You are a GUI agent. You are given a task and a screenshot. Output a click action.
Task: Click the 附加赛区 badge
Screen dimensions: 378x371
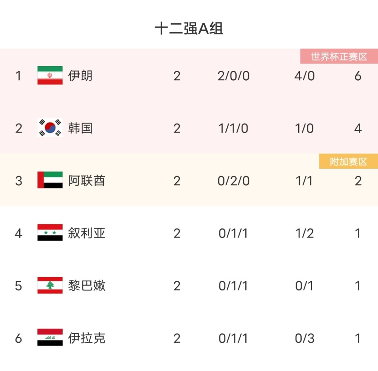pyautogui.click(x=349, y=161)
